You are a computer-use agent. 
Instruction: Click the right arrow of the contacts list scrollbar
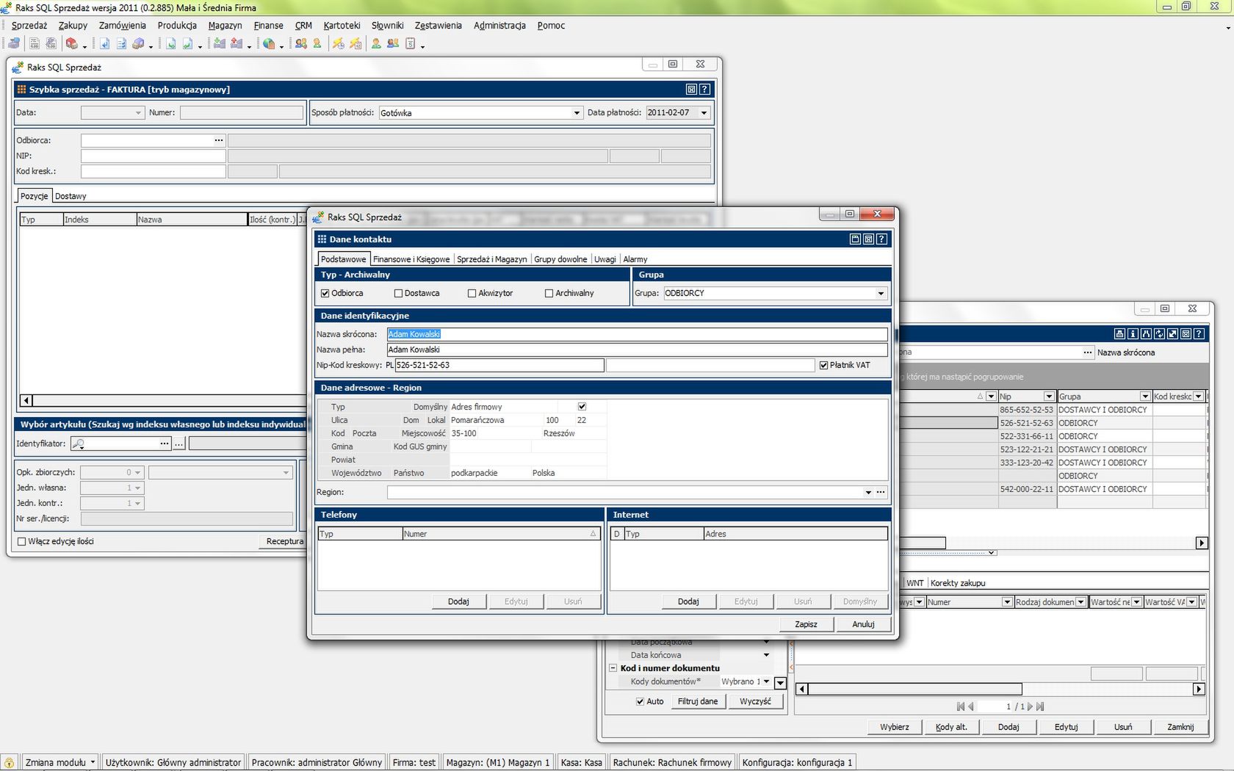[1202, 543]
